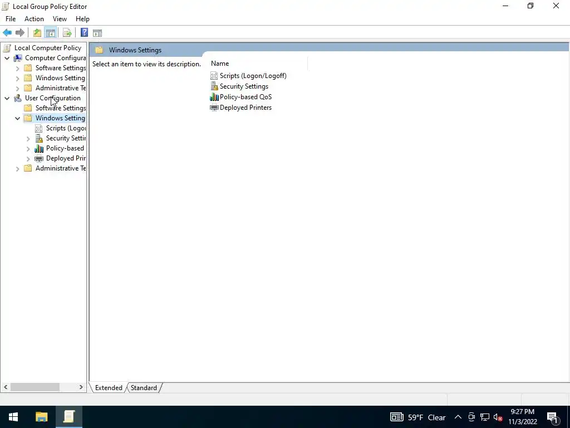
Task: Open the View menu
Action: pos(60,19)
